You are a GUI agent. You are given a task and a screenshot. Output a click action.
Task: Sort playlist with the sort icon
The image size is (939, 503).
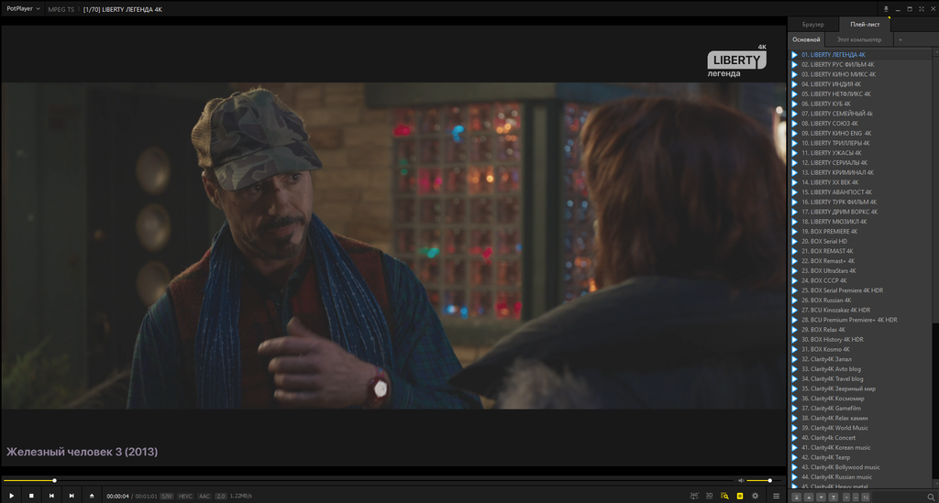click(x=866, y=497)
